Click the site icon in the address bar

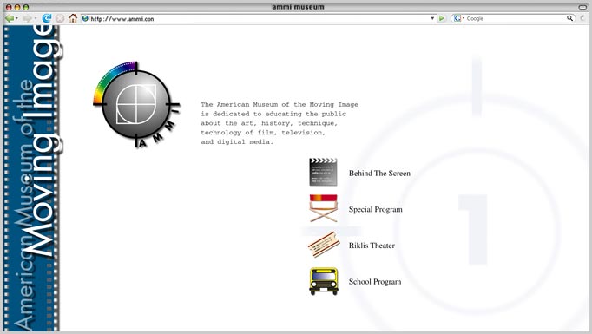[x=85, y=18]
